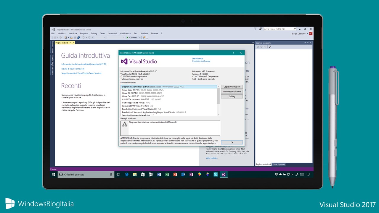This screenshot has height=213, width=379.
Task: Open the solution configurations combo box
Action: coord(100,38)
